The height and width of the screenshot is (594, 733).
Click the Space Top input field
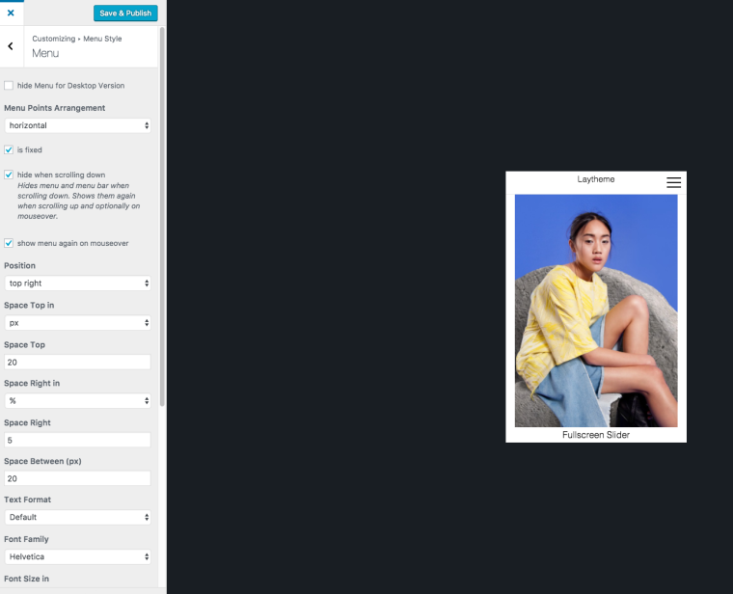coord(77,363)
